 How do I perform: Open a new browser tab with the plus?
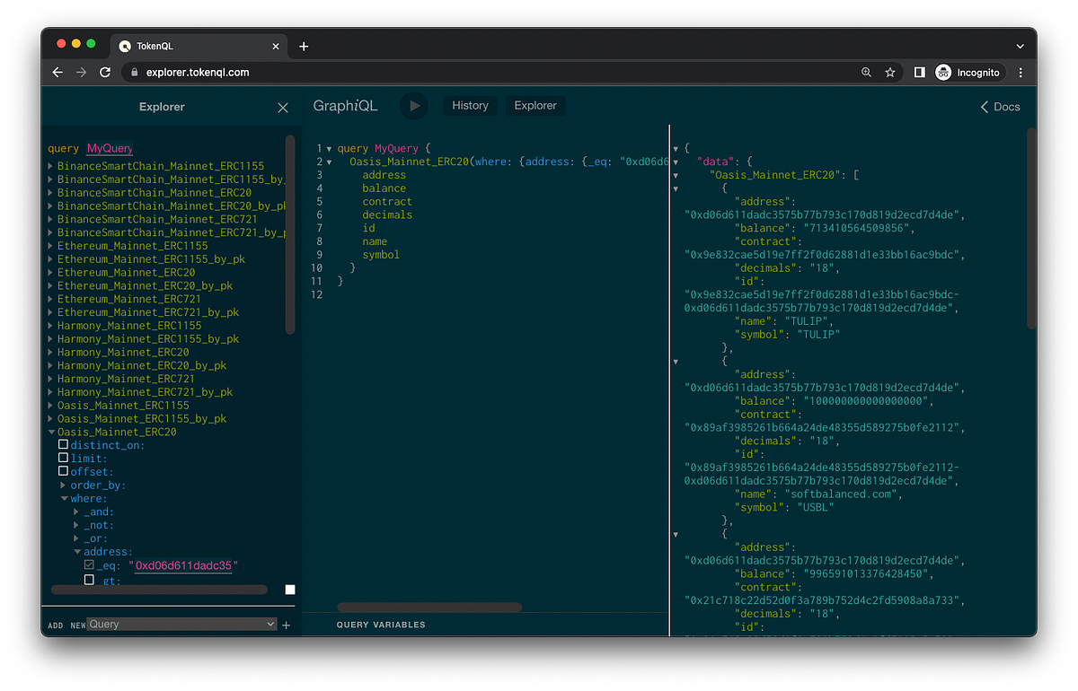304,46
